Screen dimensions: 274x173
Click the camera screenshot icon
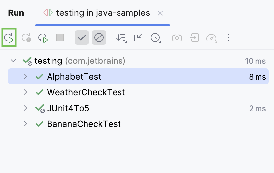(x=177, y=38)
